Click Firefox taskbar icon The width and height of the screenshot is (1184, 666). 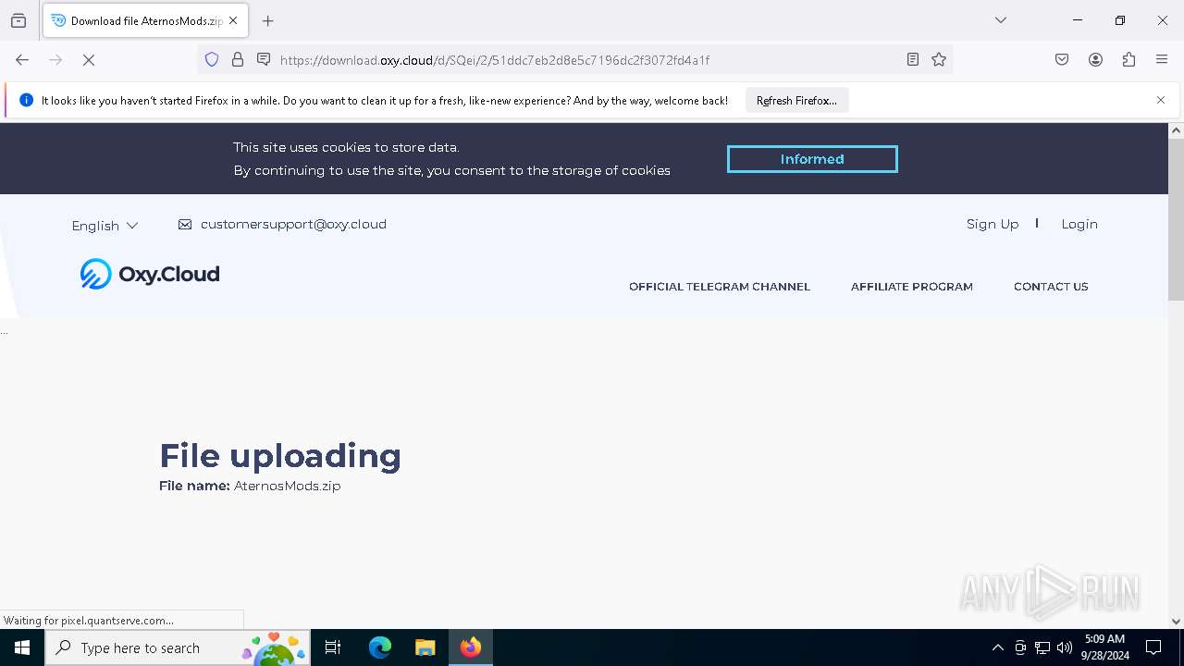pos(471,647)
